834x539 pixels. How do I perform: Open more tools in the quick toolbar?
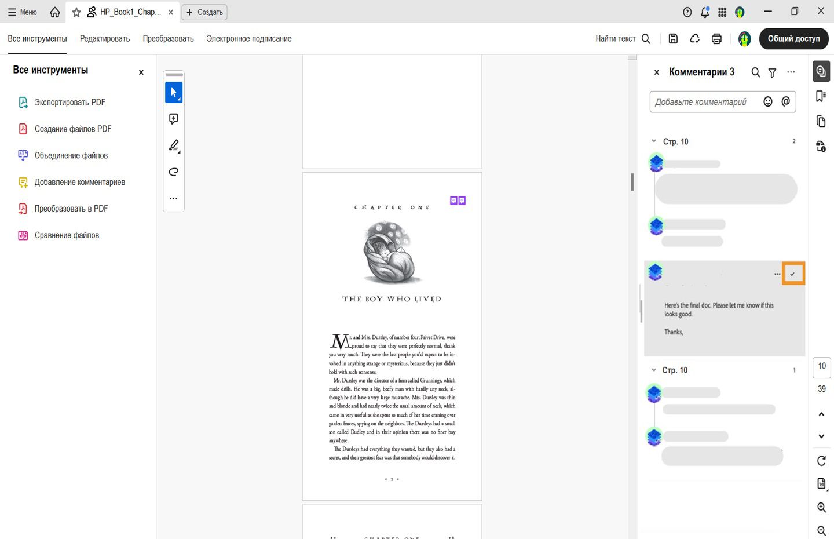click(174, 199)
